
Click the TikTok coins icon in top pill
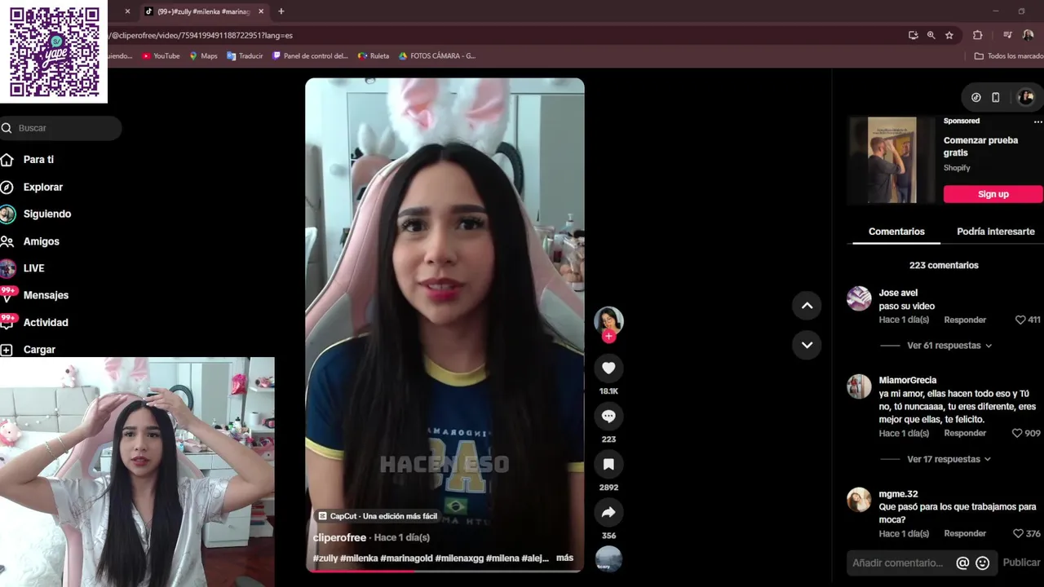976,97
